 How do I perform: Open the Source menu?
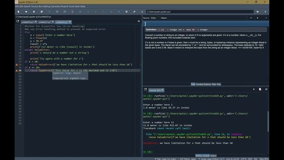point(35,6)
